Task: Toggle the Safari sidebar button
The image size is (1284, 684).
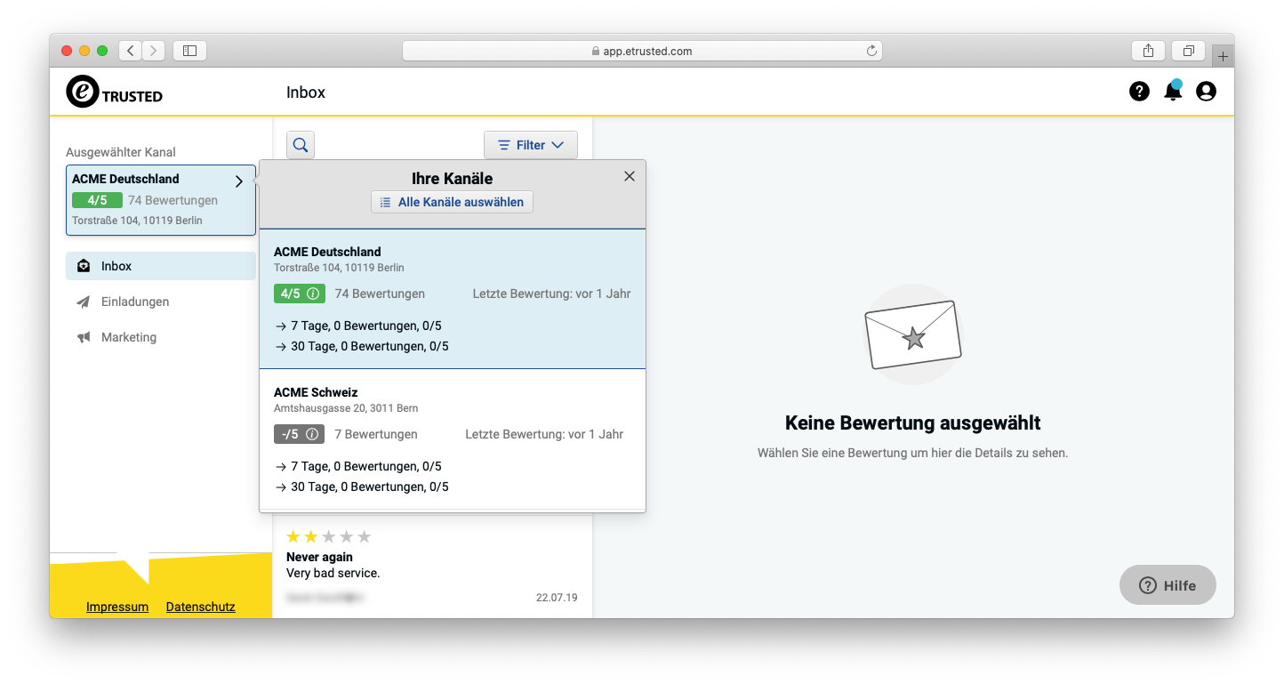Action: point(189,51)
